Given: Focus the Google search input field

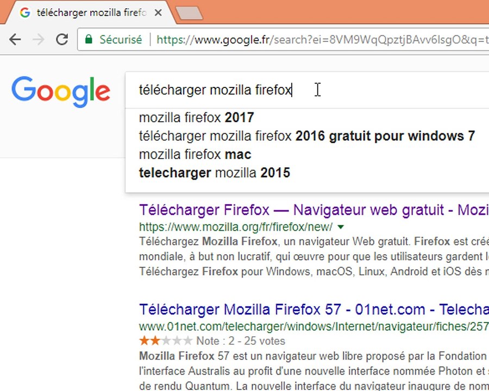Looking at the screenshot, I should pos(307,90).
